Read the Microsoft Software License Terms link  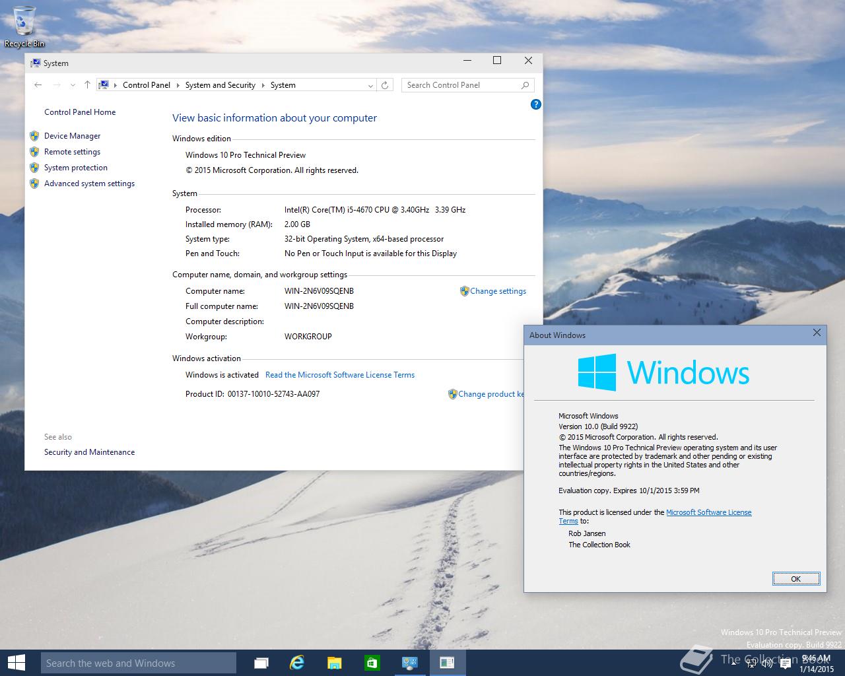click(x=340, y=375)
